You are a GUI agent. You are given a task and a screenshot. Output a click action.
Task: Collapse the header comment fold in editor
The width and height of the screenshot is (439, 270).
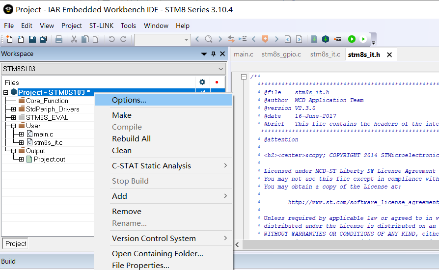tap(244, 77)
